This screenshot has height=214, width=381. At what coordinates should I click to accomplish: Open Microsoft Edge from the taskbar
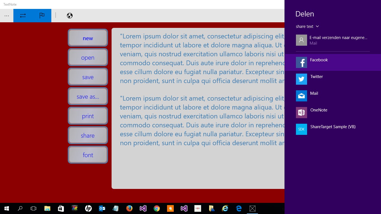(238, 208)
